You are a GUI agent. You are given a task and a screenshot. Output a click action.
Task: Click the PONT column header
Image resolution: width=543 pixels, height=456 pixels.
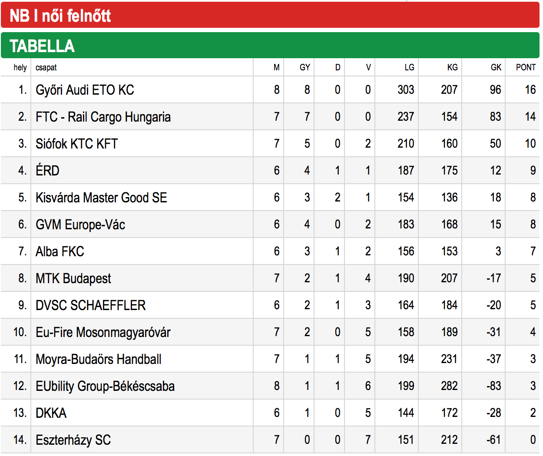coord(526,67)
